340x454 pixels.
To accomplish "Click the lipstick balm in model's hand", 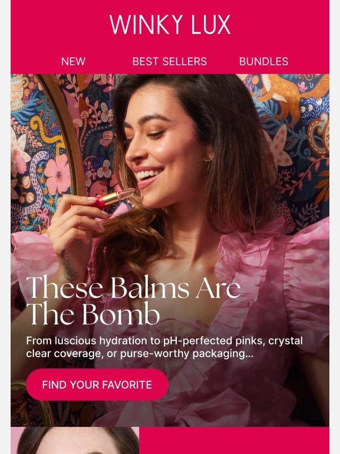I will (114, 198).
